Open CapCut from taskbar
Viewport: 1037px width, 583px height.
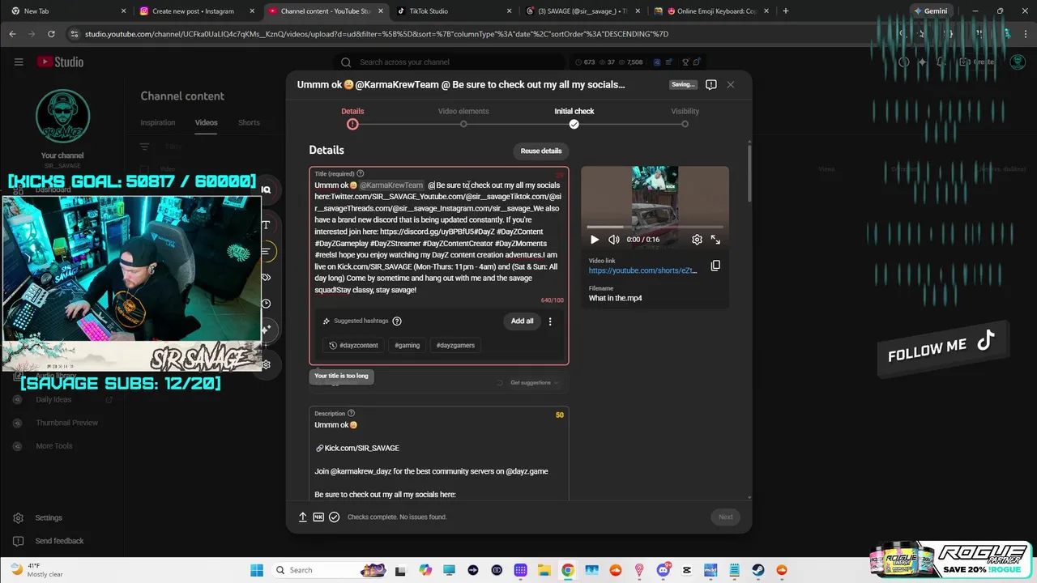coord(687,570)
